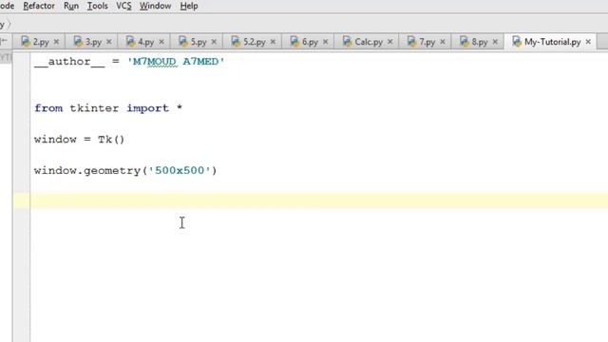Close the 8.py tab

[x=495, y=42]
